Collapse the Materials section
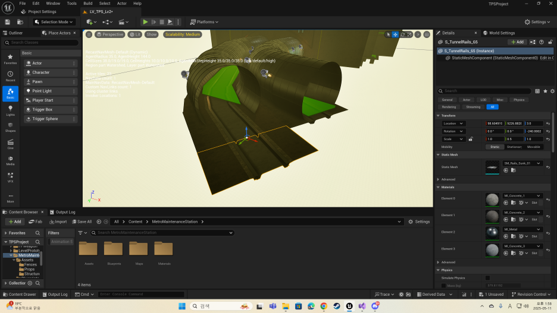This screenshot has height=313, width=557. click(438, 187)
